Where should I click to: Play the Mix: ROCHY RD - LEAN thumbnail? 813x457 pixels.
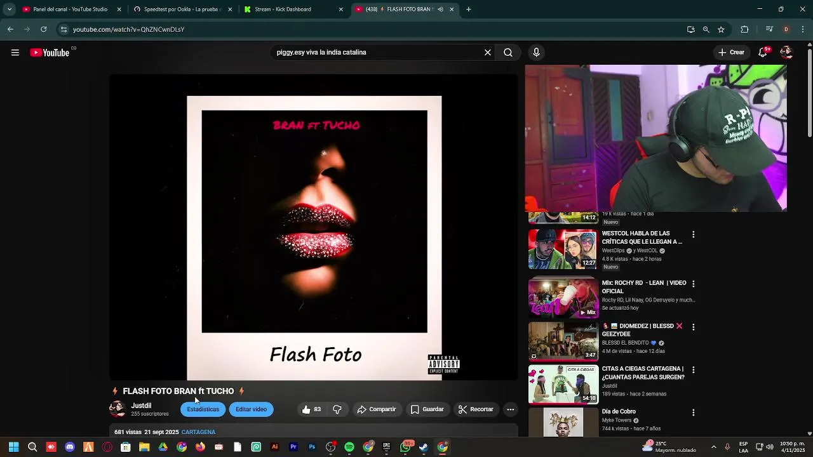pyautogui.click(x=563, y=298)
